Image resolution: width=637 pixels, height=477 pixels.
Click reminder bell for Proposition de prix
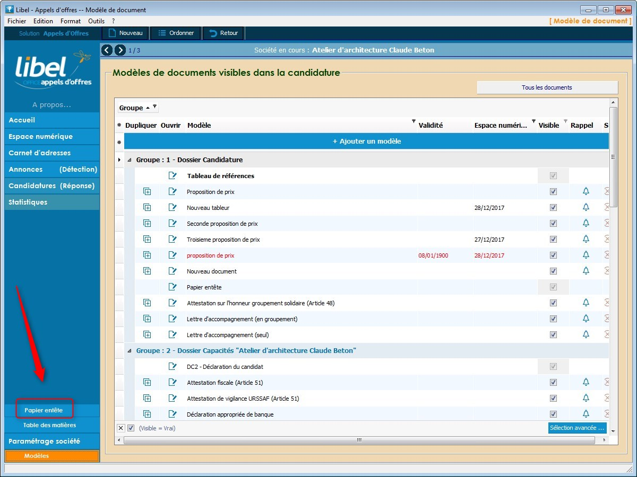tap(586, 191)
